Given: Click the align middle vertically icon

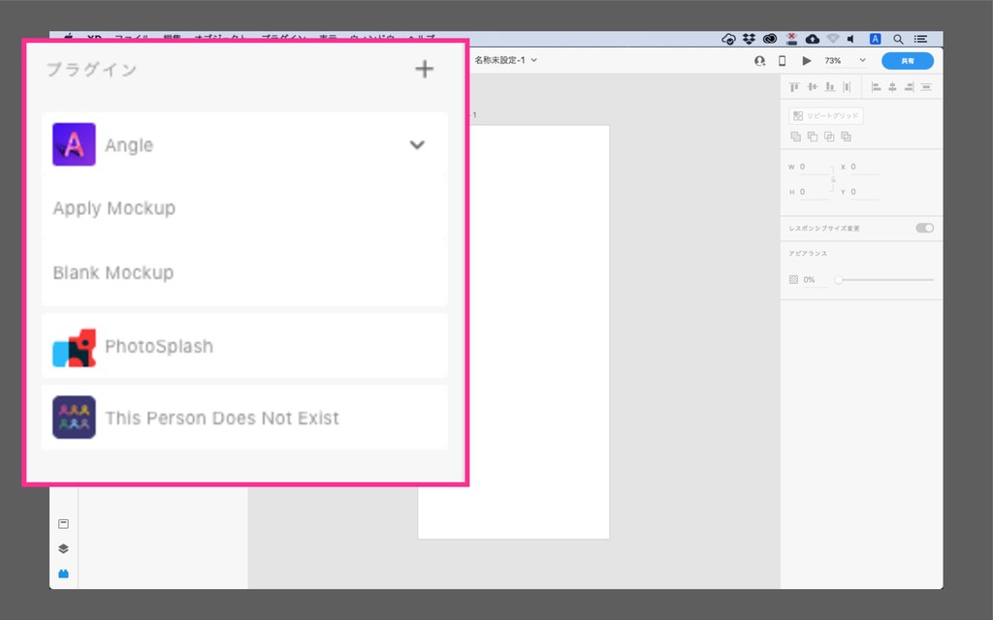Looking at the screenshot, I should point(812,86).
